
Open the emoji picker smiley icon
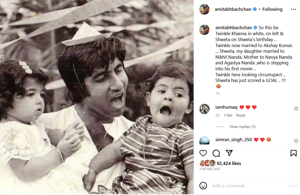[203, 186]
